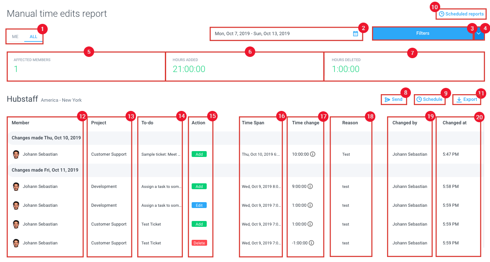Click the Changed at column header

point(454,123)
